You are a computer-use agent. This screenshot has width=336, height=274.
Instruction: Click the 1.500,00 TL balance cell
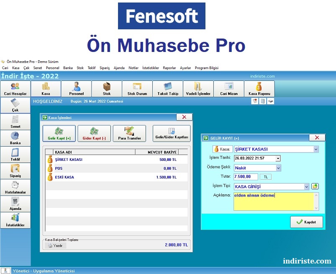click(166, 177)
